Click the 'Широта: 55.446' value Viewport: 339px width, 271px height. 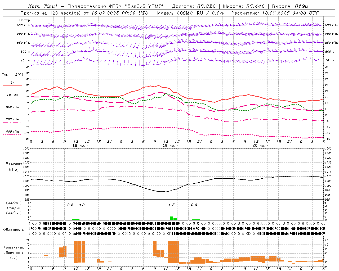click(x=244, y=6)
